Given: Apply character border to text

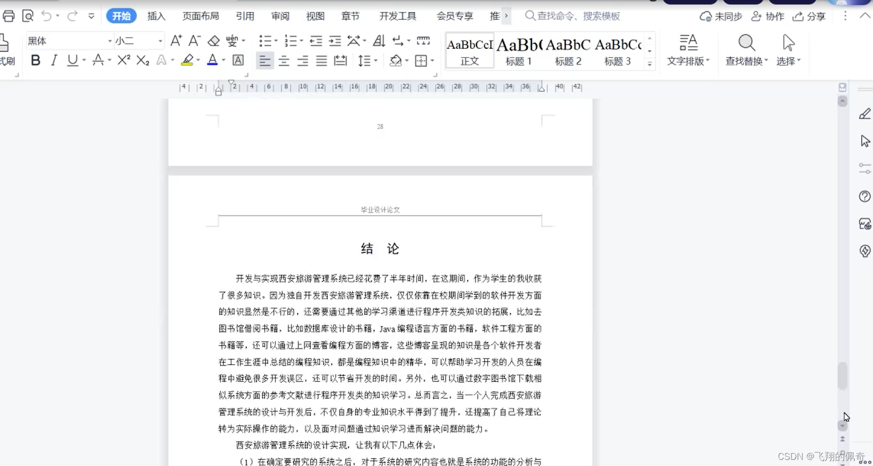Looking at the screenshot, I should (238, 60).
